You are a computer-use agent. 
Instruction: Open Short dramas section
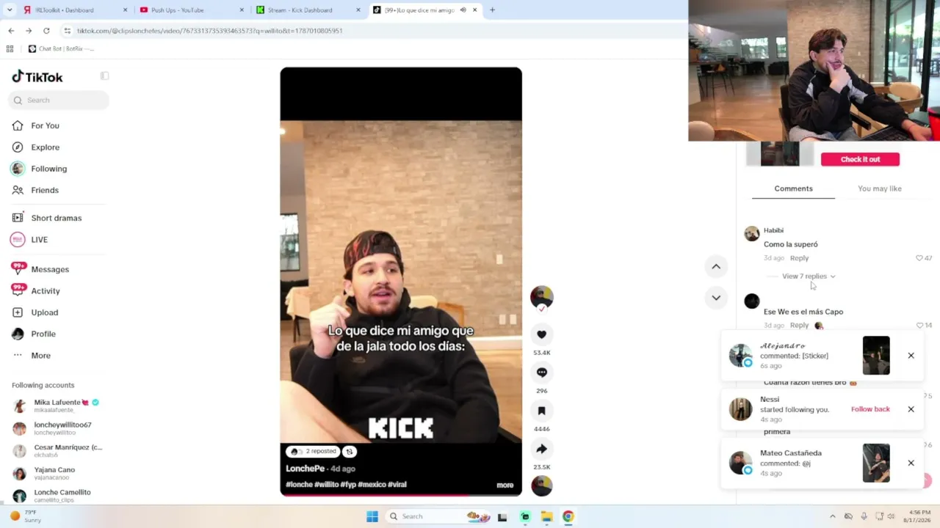point(56,218)
